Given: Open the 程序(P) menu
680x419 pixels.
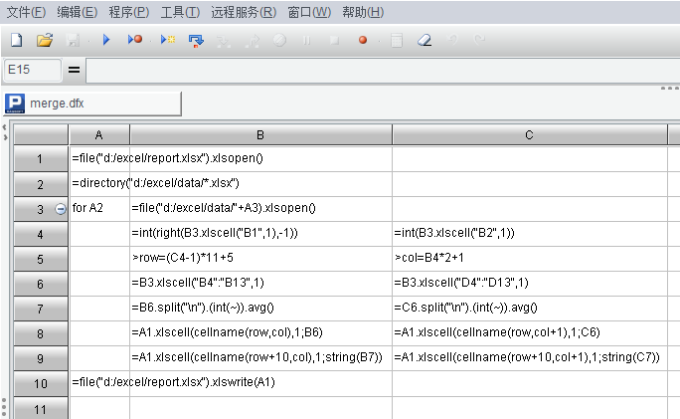Looking at the screenshot, I should pyautogui.click(x=128, y=12).
